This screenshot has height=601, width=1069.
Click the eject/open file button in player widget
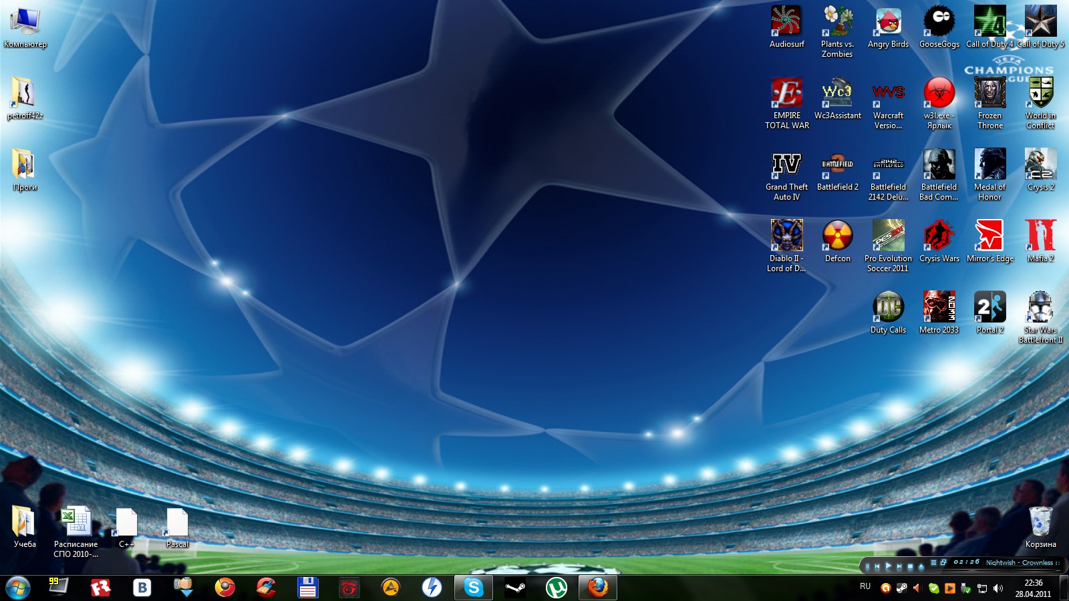[x=921, y=566]
